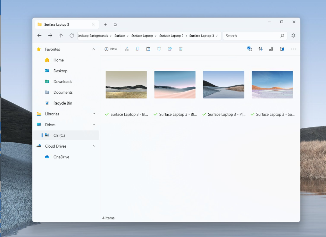Click the Surface Laptop breadcrumb

[x=142, y=36]
